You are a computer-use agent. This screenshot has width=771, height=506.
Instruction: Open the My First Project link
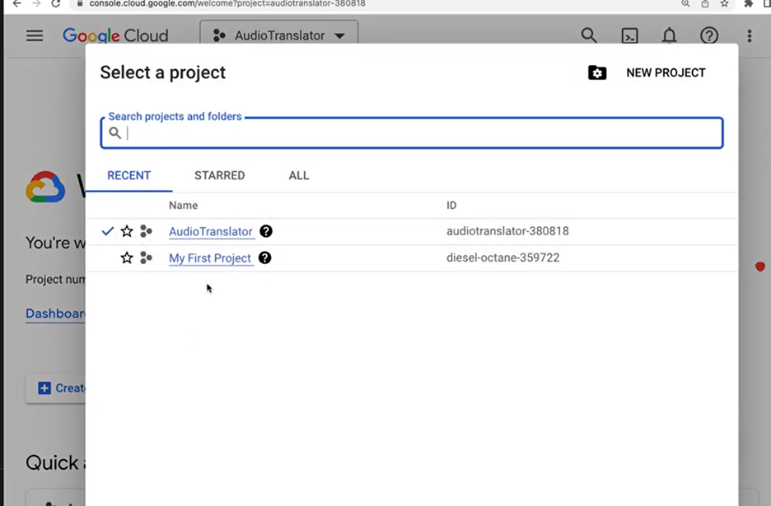click(x=209, y=258)
